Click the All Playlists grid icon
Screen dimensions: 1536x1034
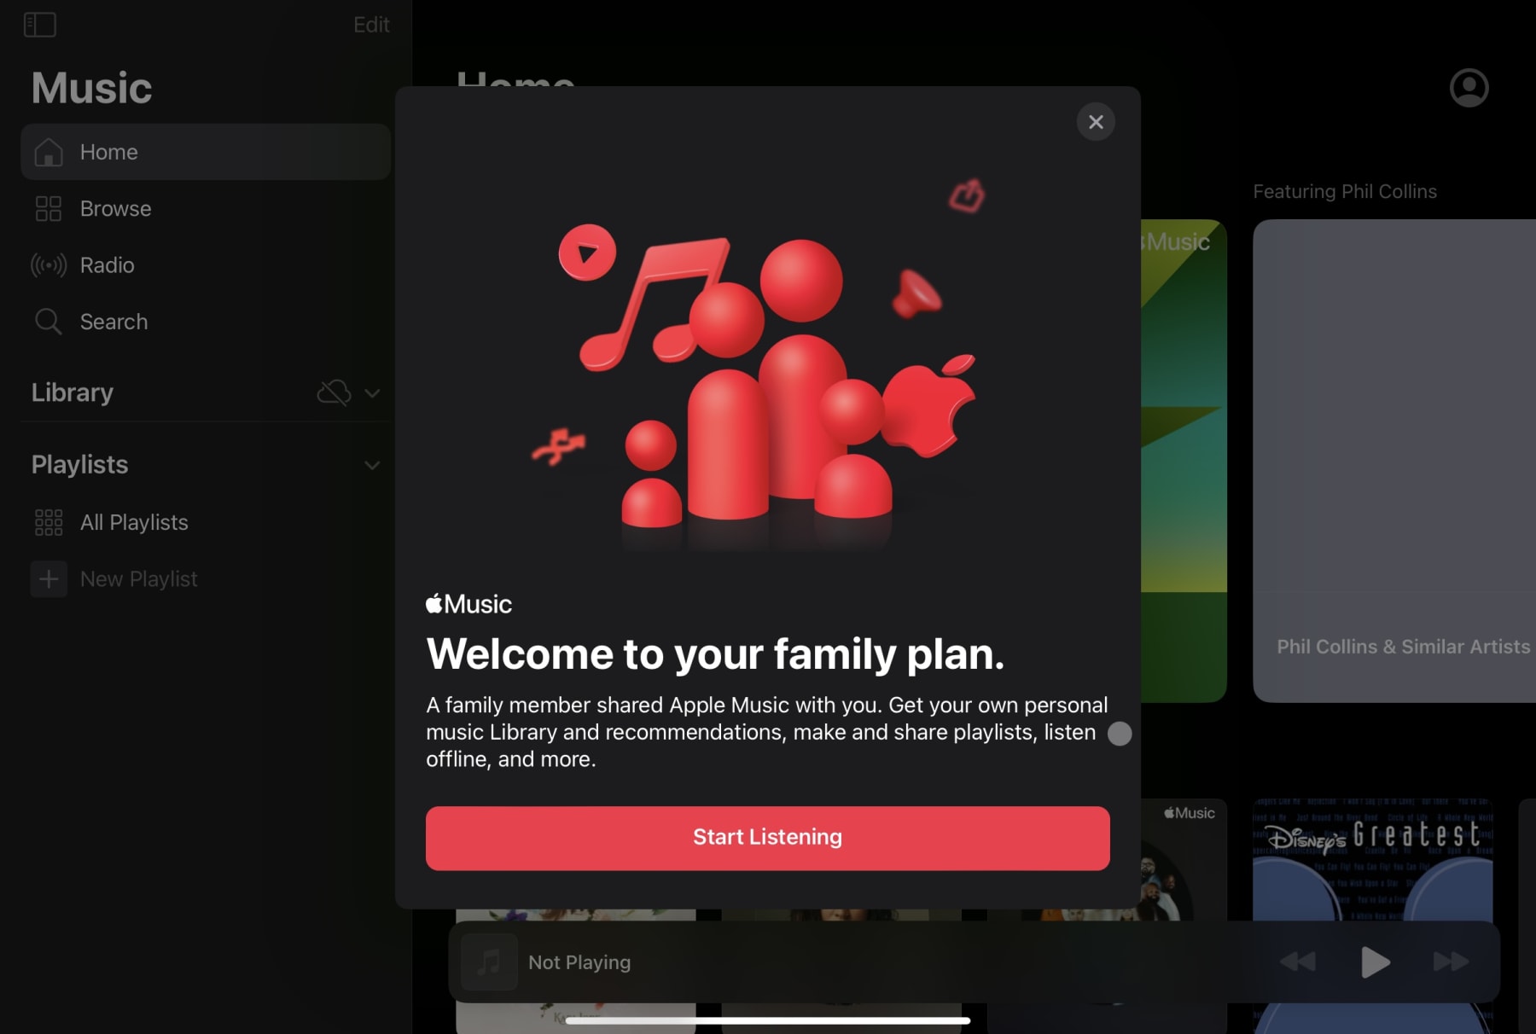[x=49, y=522]
